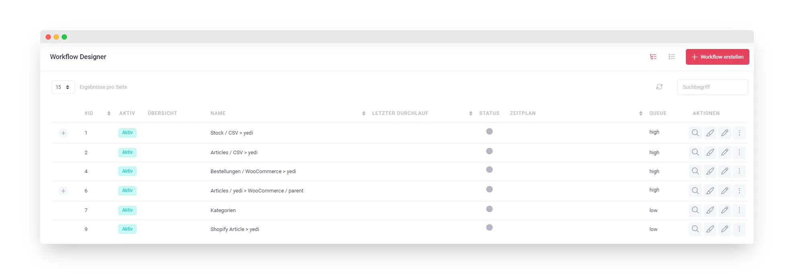Image resolution: width=794 pixels, height=274 pixels.
Task: Select 'Articles / yedi > WooCommerce / parent'
Action: (257, 191)
